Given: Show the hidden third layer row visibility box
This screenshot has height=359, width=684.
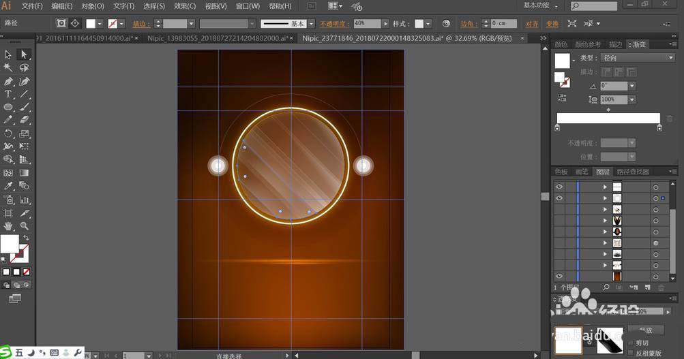Looking at the screenshot, I should point(559,209).
